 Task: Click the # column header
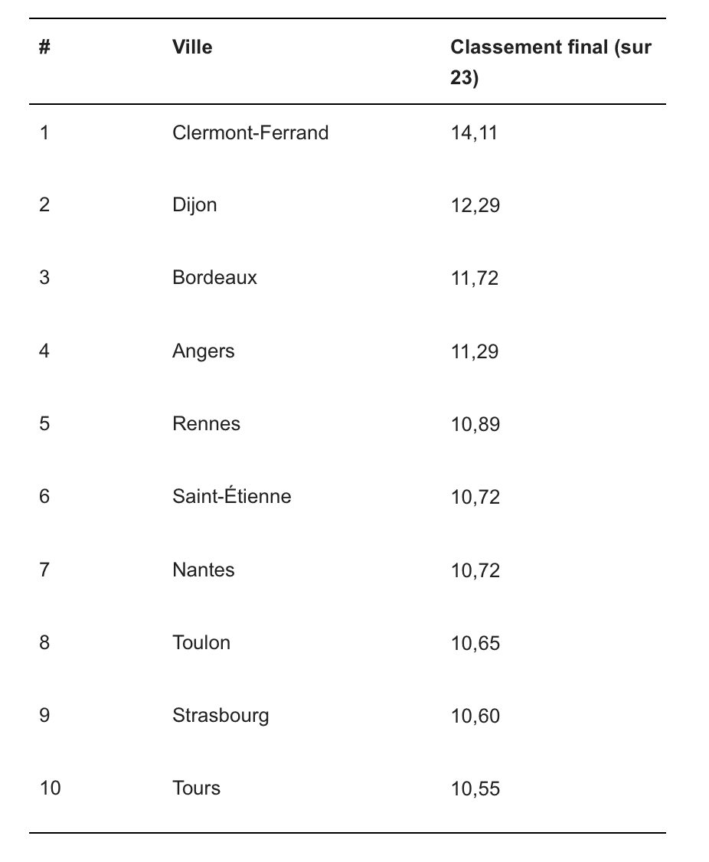click(44, 47)
